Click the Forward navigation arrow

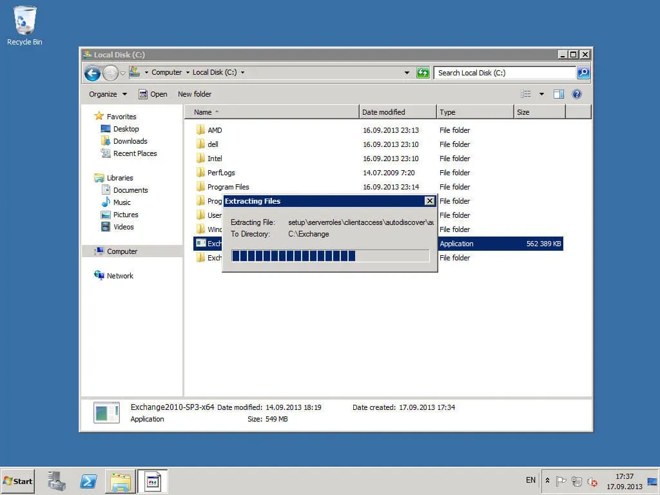[111, 73]
